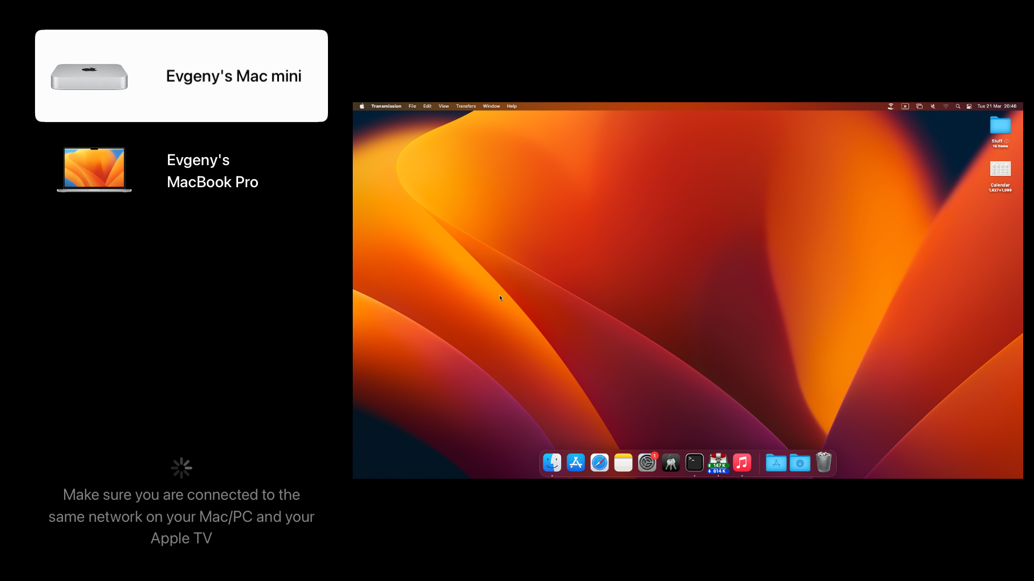Open the View menu in the menu bar
Screen dimensions: 1034x581
pos(443,106)
